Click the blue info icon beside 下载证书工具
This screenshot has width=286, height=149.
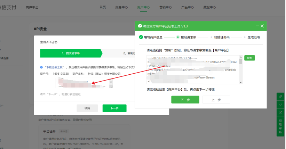pyautogui.click(x=41, y=67)
